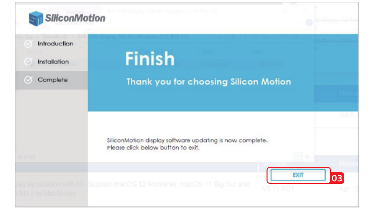Viewport: 377px width, 212px height.
Task: Click the red 03 step callout badge
Action: 337,178
